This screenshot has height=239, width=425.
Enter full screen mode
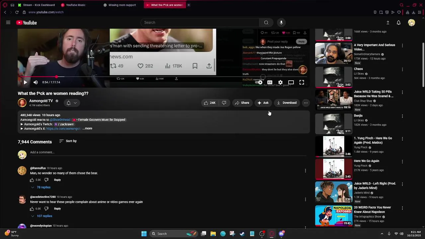tap(301, 82)
